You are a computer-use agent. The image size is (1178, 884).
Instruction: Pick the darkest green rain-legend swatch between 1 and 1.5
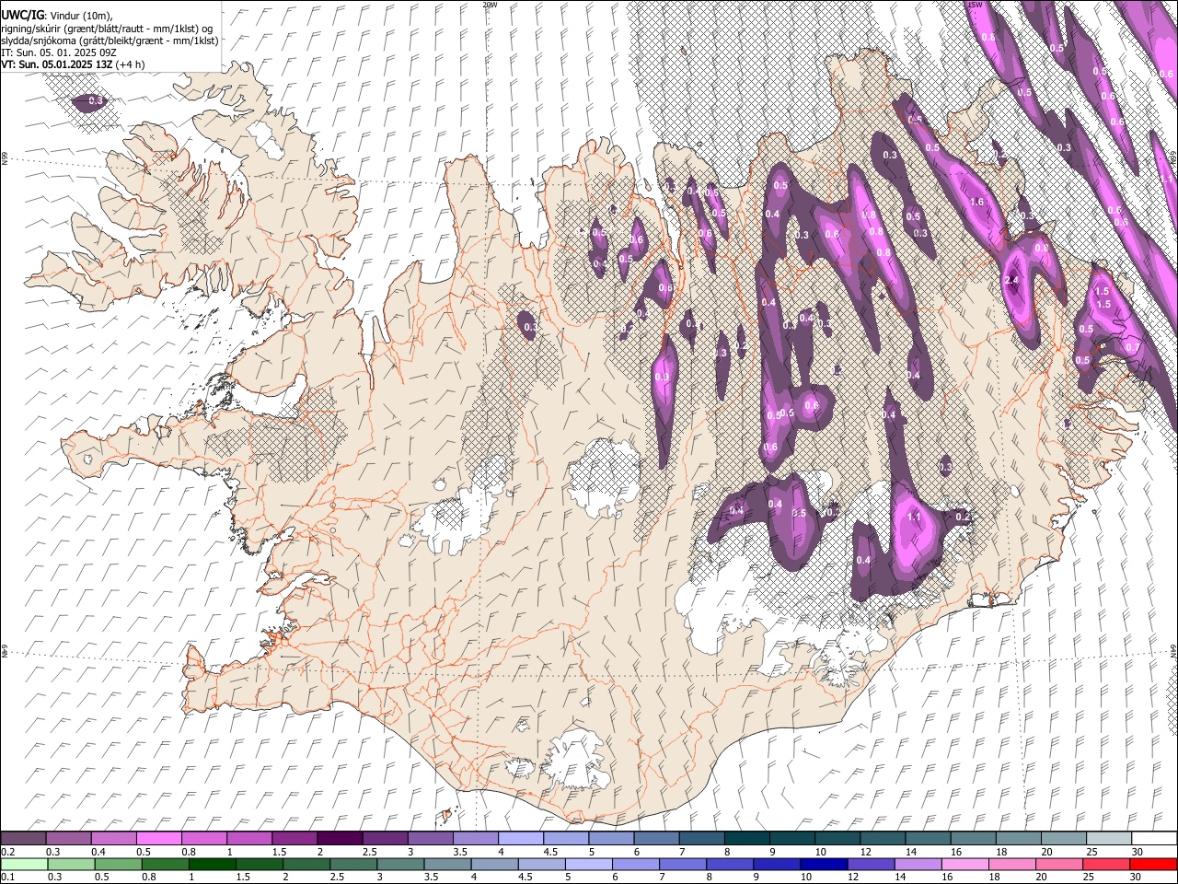coord(212,865)
